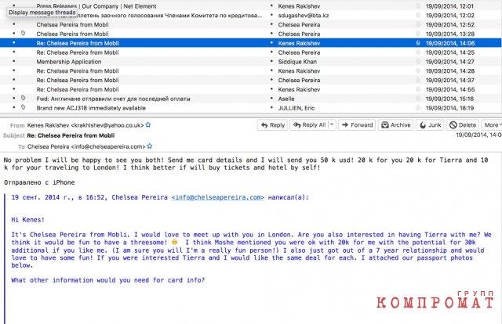Delete the open message

[x=463, y=125]
